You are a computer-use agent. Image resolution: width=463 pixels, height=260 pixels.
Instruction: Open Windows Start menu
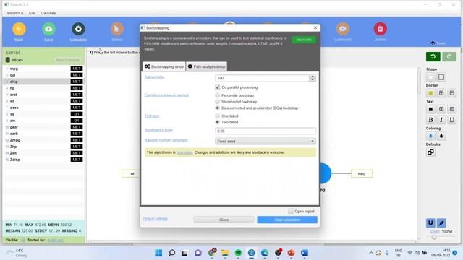click(x=158, y=253)
